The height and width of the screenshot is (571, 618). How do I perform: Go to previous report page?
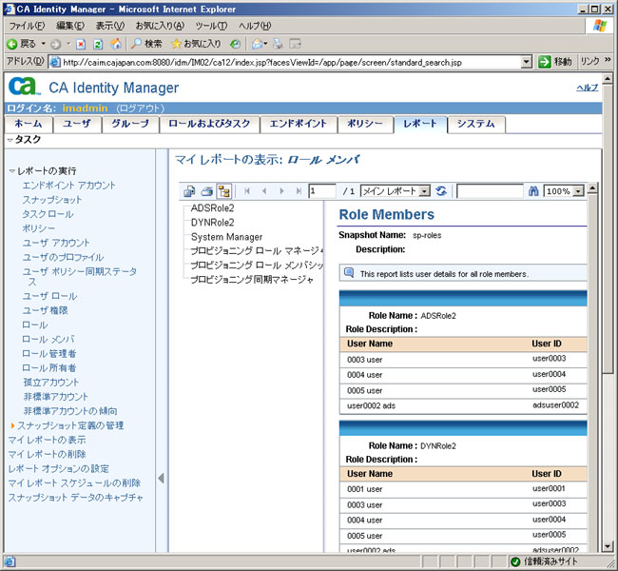point(264,191)
